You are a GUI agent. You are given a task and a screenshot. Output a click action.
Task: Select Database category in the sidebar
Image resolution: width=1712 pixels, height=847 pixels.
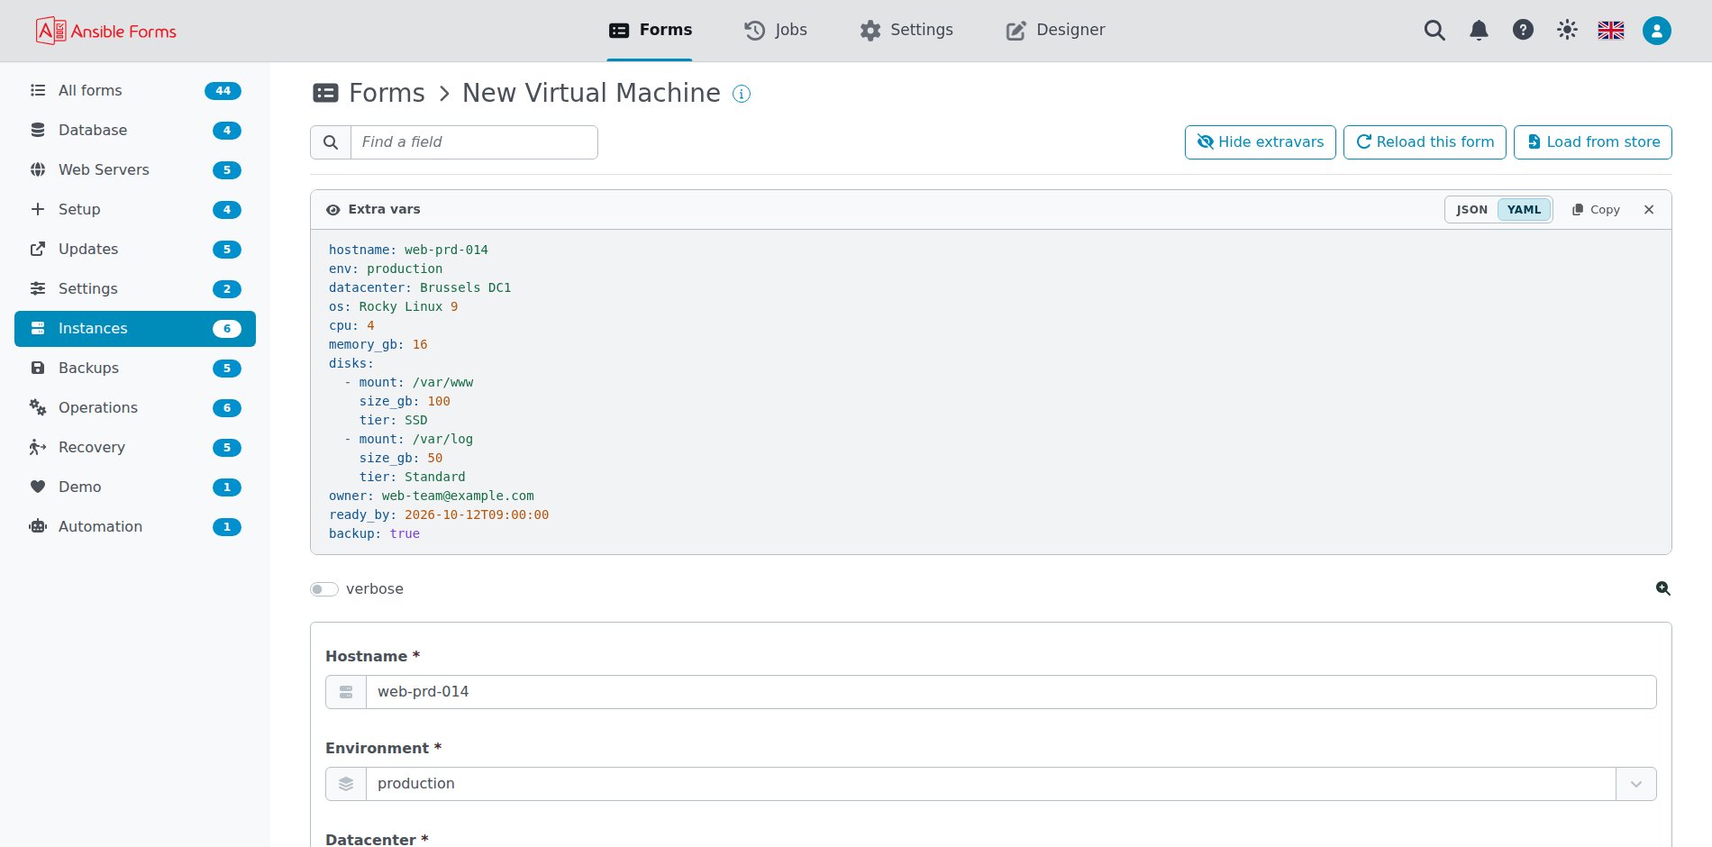pos(135,130)
